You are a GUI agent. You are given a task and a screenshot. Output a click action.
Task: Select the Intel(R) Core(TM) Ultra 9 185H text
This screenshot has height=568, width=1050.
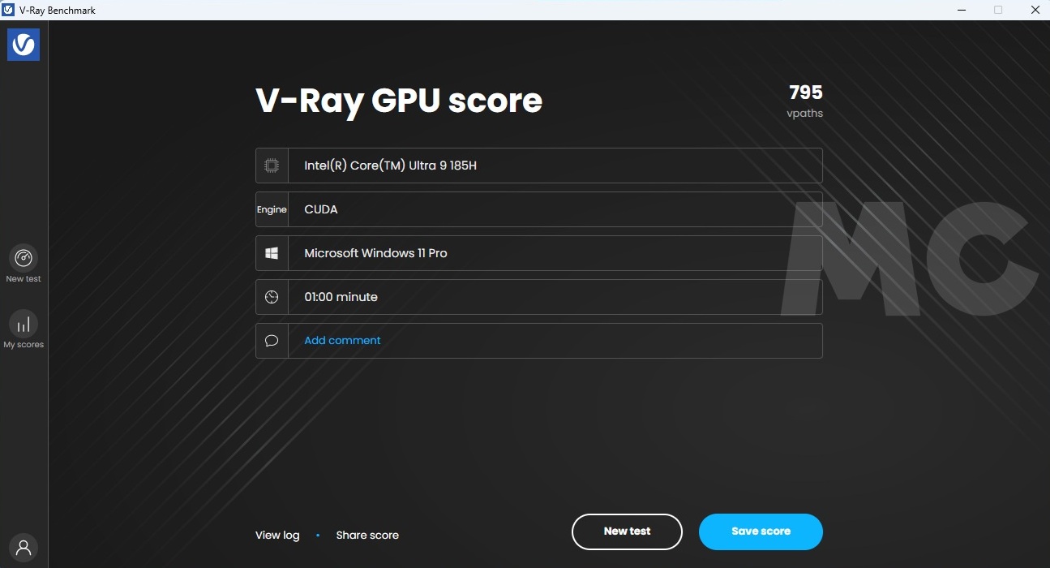pos(391,166)
